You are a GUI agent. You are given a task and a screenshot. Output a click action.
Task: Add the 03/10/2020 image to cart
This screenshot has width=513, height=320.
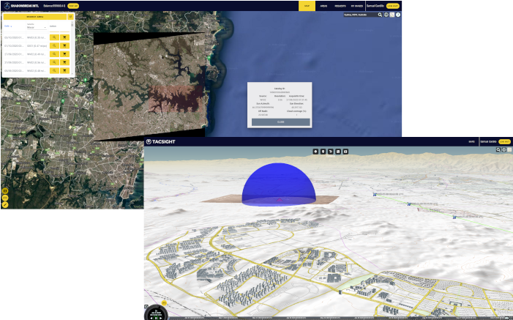(65, 37)
